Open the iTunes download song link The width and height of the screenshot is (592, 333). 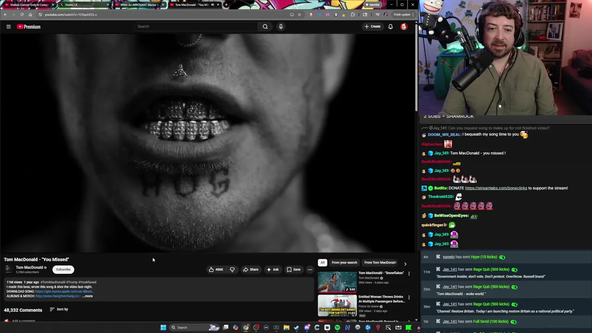(65, 291)
